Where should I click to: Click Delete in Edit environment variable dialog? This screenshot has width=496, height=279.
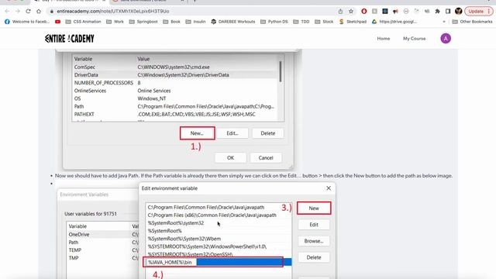(314, 257)
